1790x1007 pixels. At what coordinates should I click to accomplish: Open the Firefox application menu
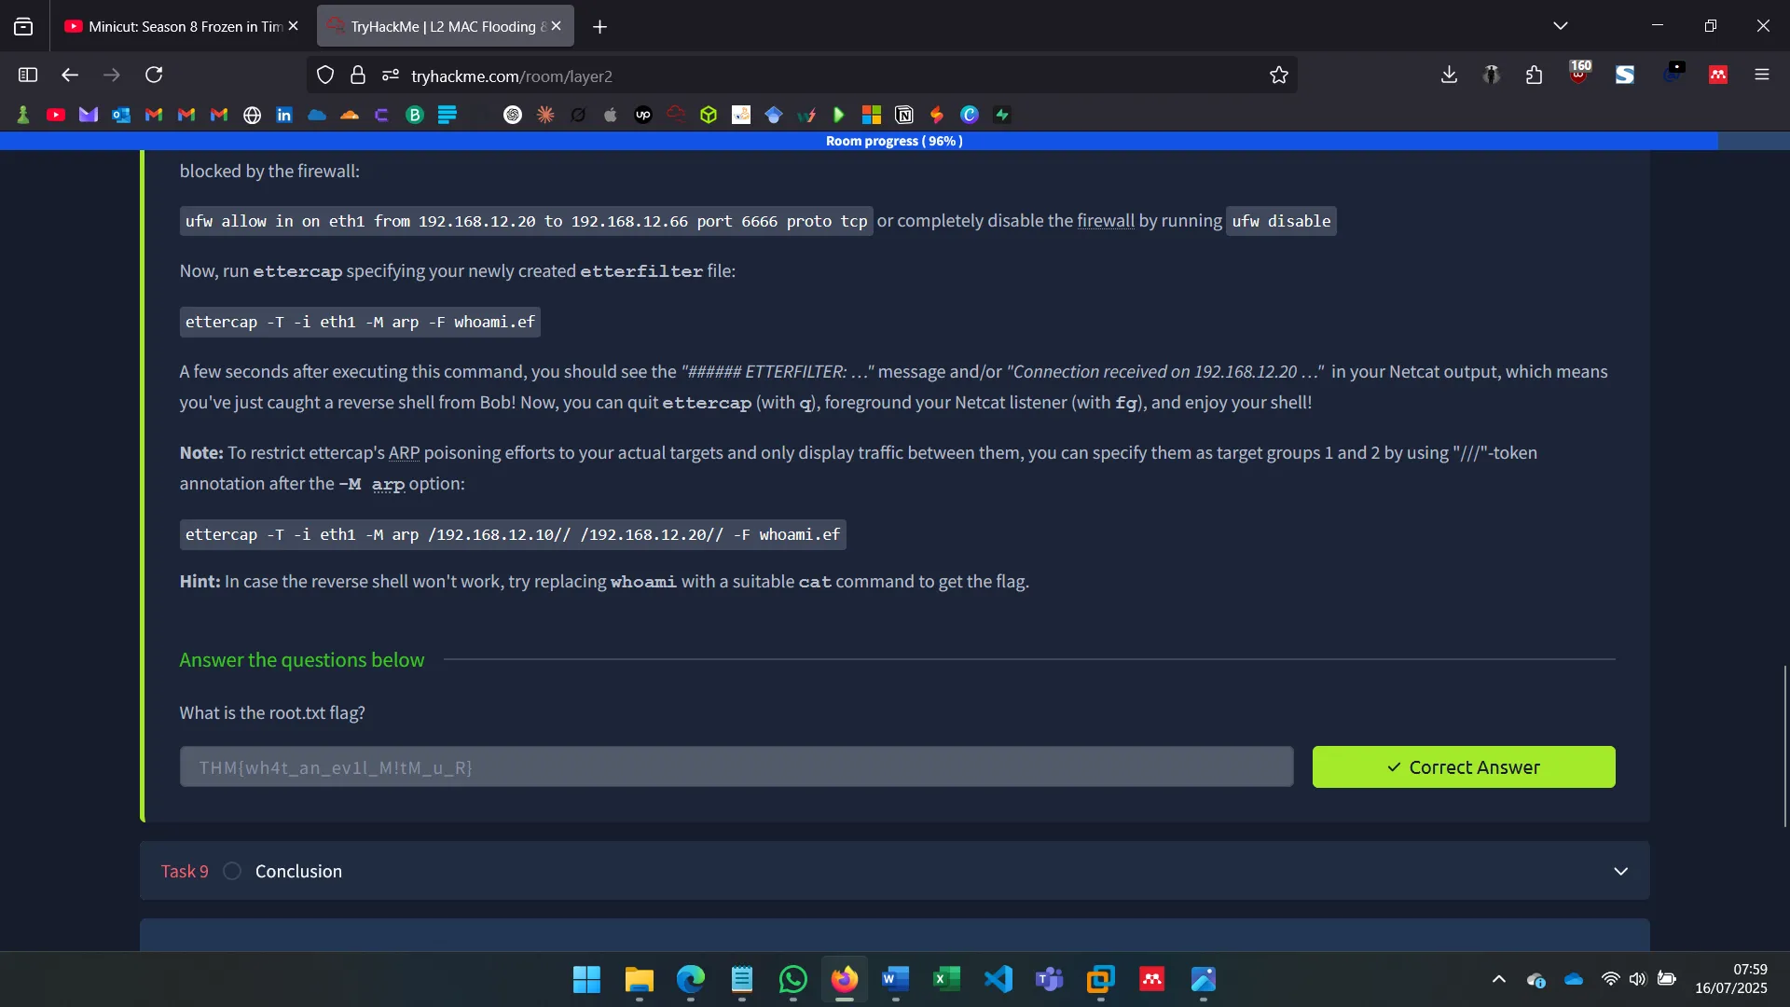coord(1763,75)
